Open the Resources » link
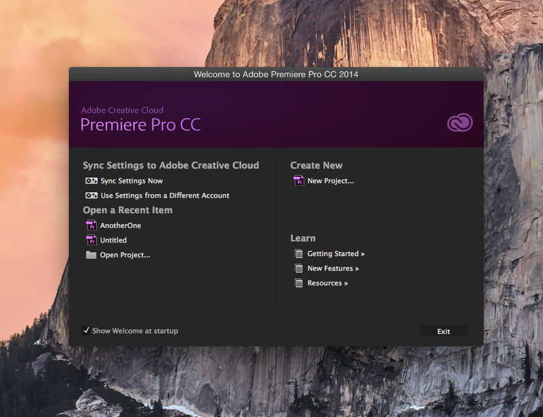 [x=327, y=283]
